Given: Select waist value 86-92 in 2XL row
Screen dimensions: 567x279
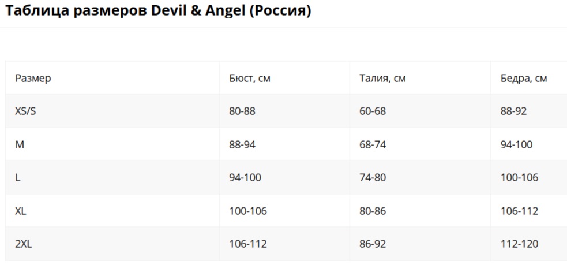Looking at the screenshot, I should click(373, 244).
